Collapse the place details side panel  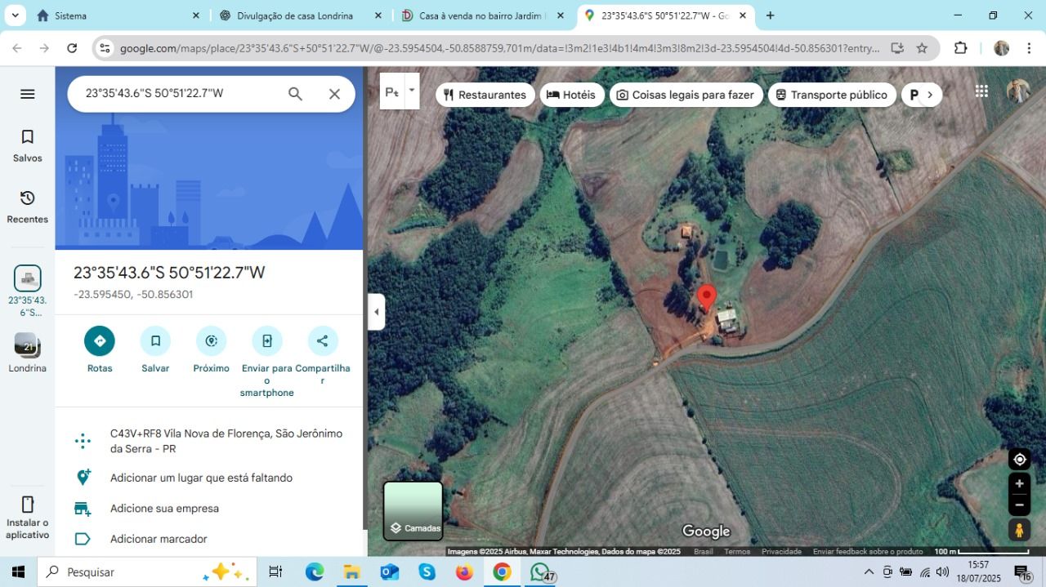click(x=376, y=311)
